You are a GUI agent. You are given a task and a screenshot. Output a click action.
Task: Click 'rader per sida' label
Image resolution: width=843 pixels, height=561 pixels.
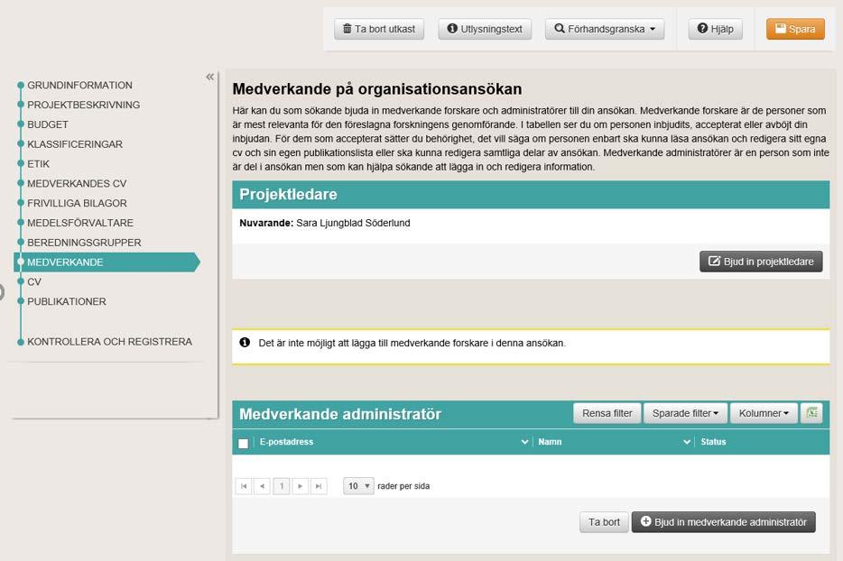pyautogui.click(x=403, y=486)
